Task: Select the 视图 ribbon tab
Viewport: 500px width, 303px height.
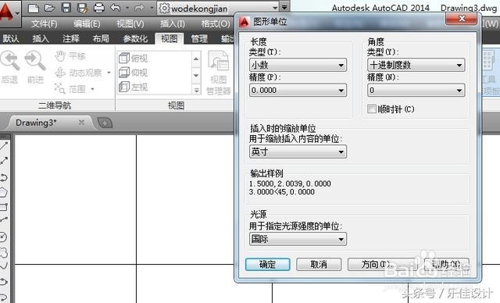Action: 169,38
